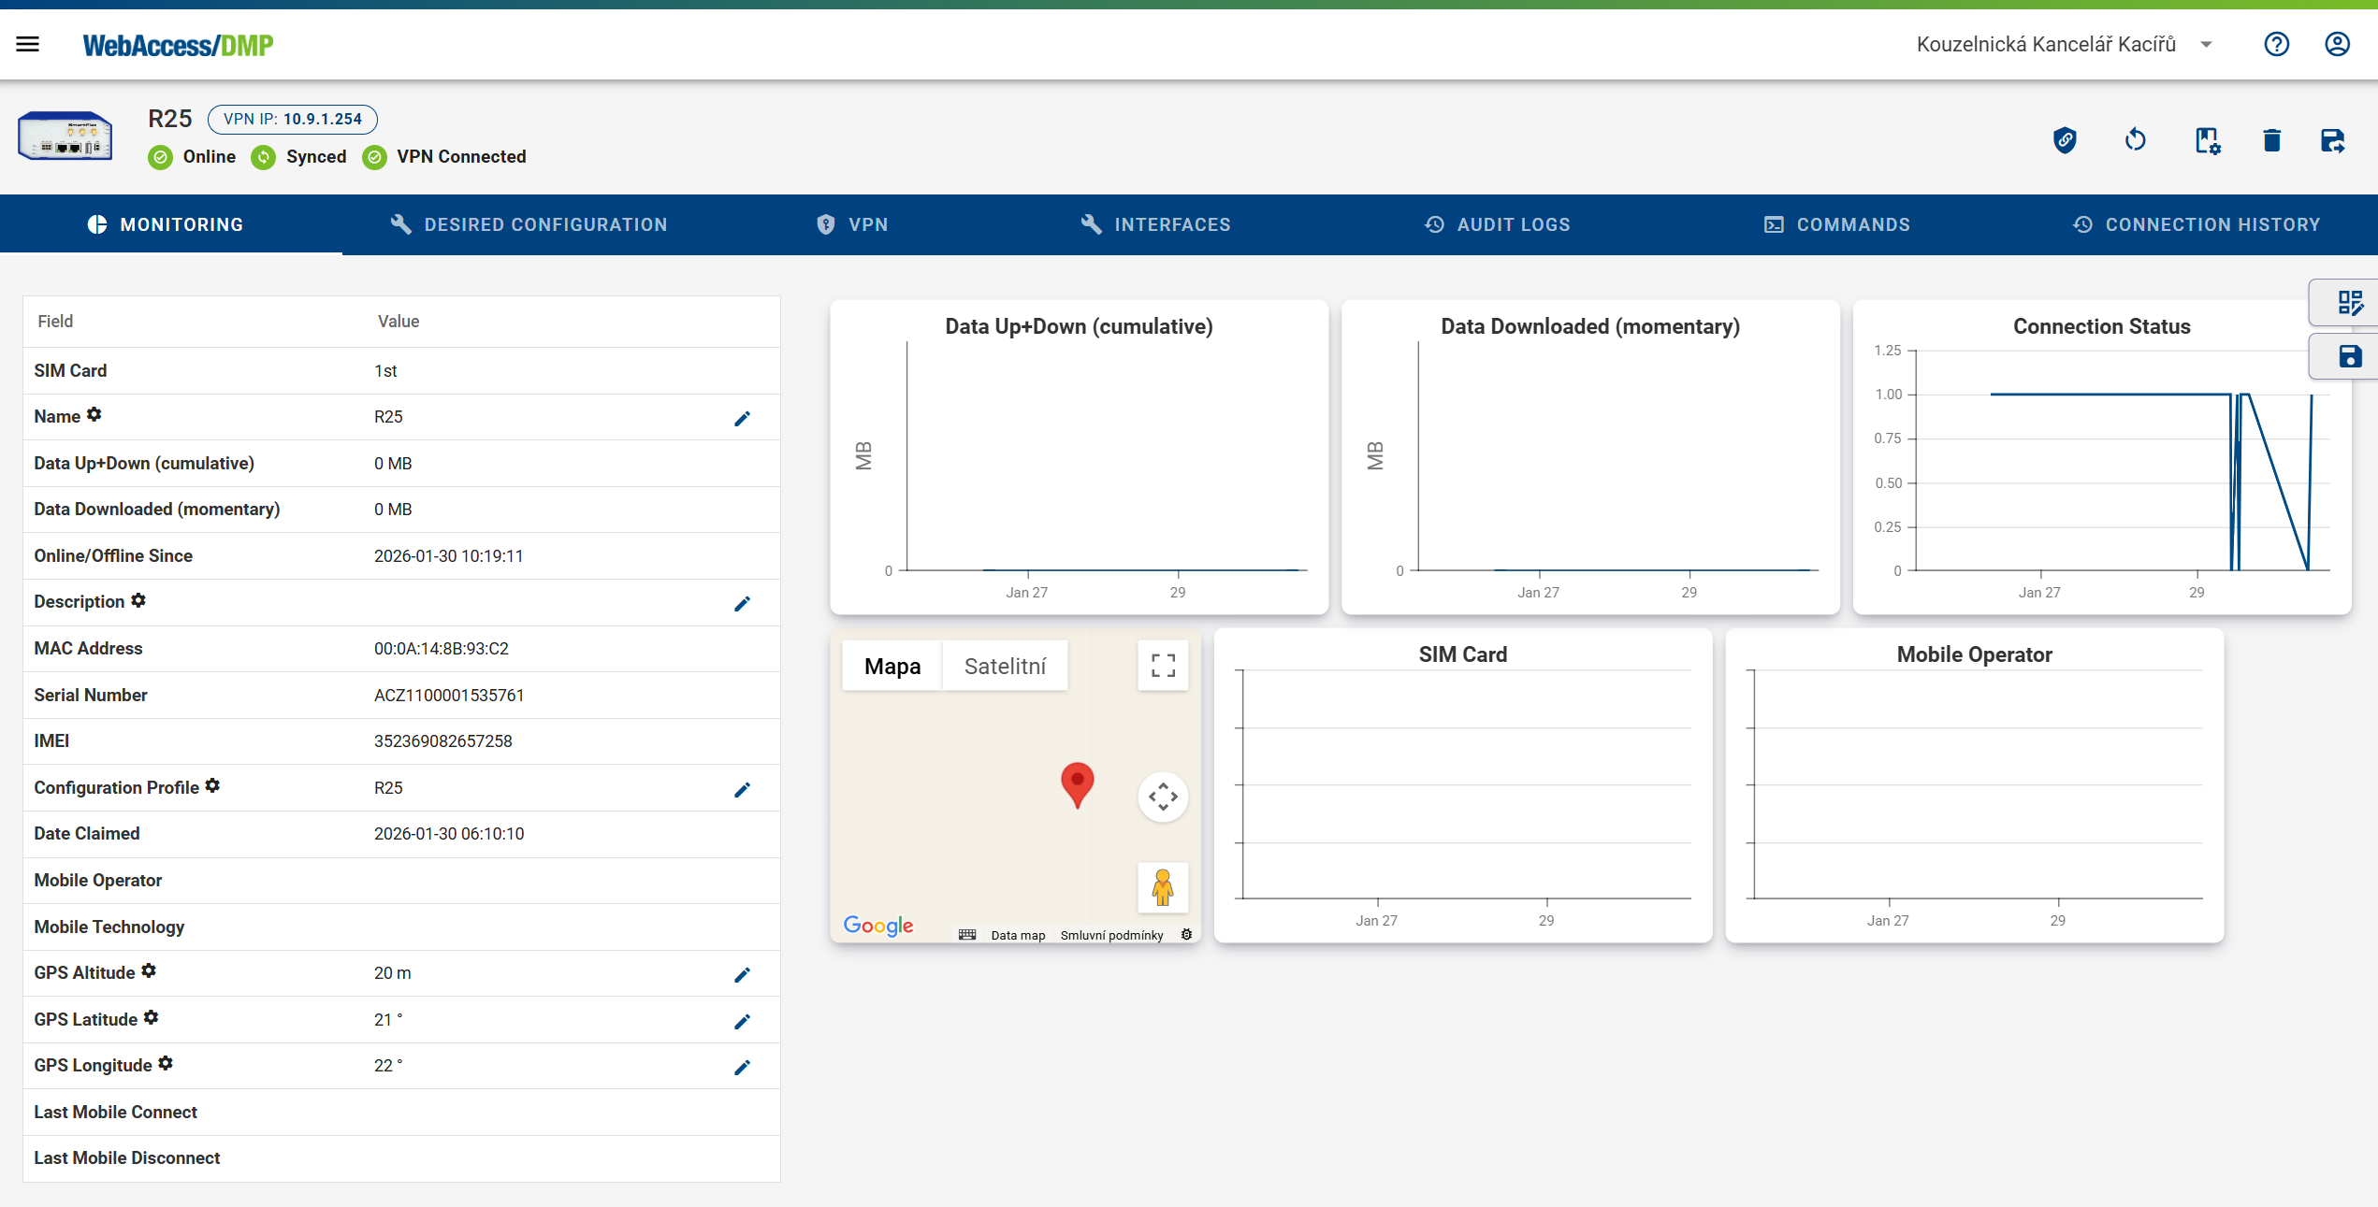Open the gear next to Configuration Profile
2378x1207 pixels.
pyautogui.click(x=214, y=785)
